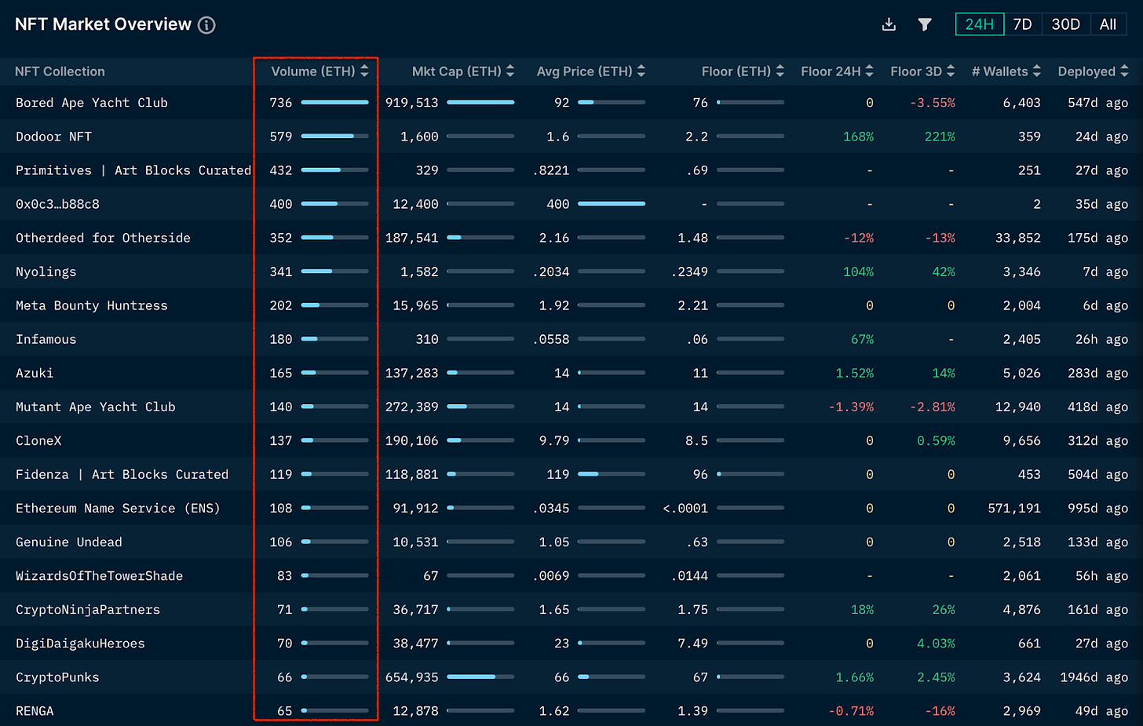Click Dodoor NFT Floor 3D value 221%
Viewport: 1143px width, 726px height.
point(940,137)
